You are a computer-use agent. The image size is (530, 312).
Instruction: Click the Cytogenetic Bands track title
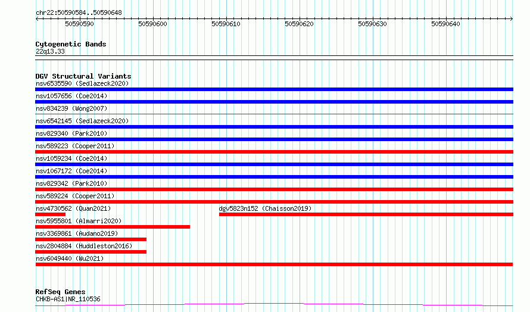tap(71, 44)
